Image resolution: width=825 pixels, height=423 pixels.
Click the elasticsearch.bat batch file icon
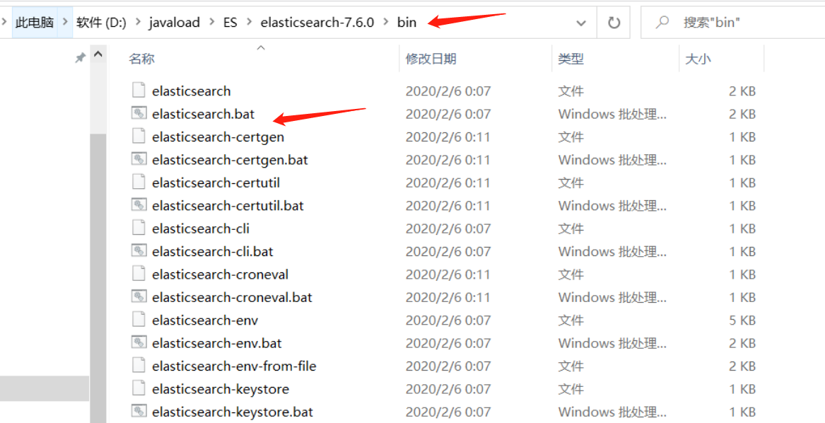[139, 113]
